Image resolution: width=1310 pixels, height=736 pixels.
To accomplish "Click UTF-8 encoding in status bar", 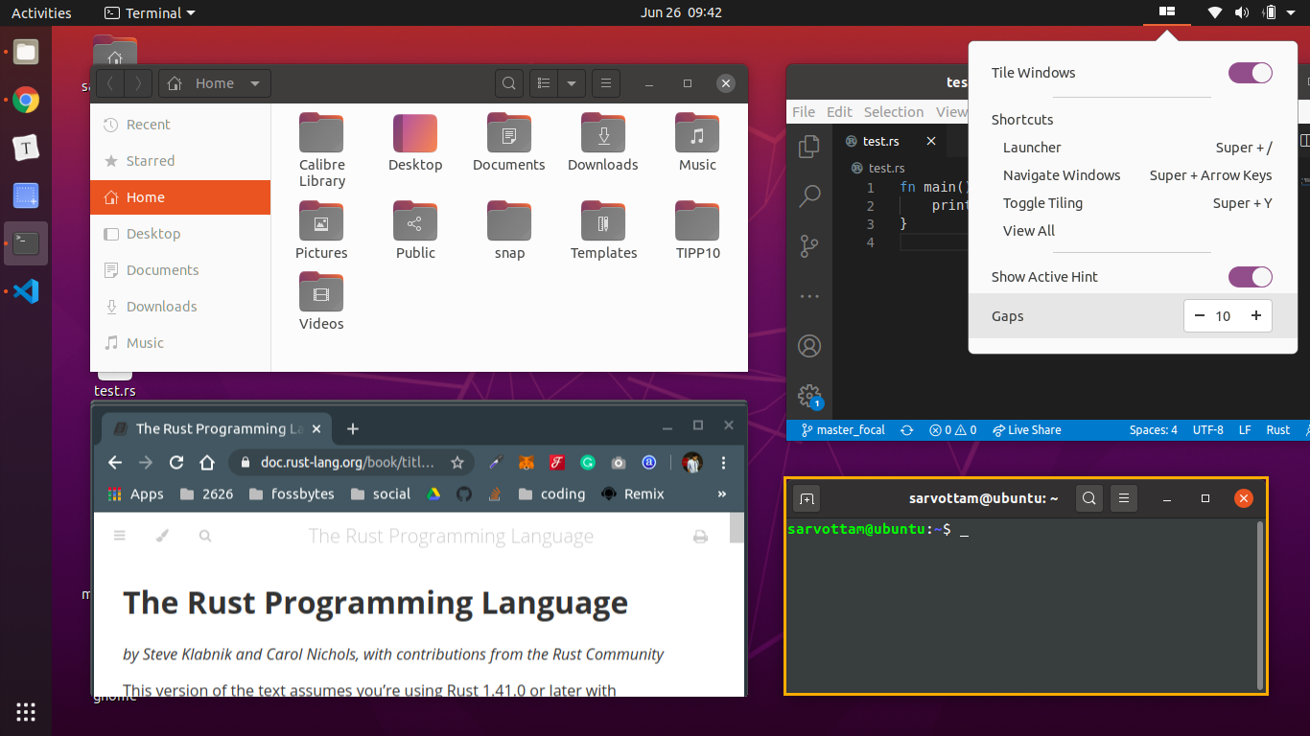I will (x=1207, y=430).
